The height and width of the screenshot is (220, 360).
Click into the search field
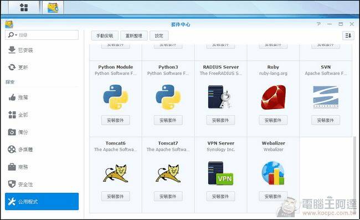pos(42,35)
